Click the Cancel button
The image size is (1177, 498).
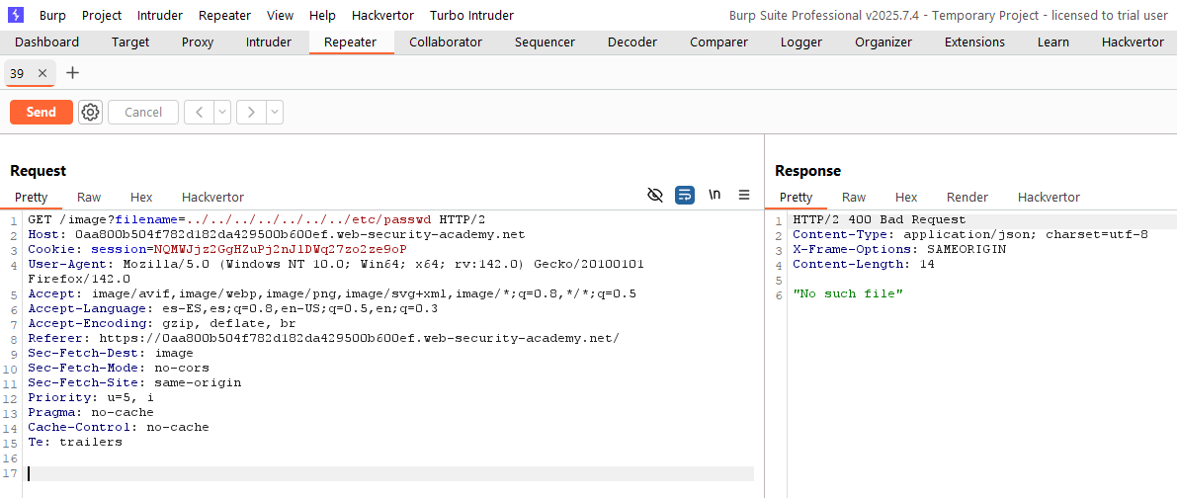tap(143, 113)
